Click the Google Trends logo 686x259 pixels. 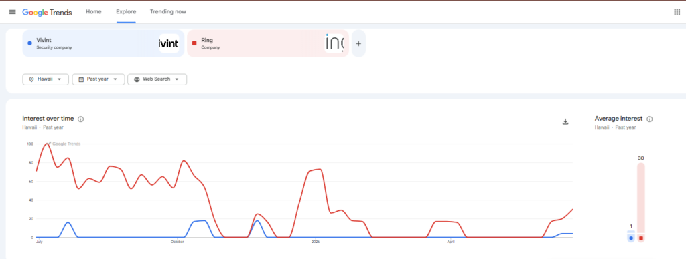click(x=48, y=12)
